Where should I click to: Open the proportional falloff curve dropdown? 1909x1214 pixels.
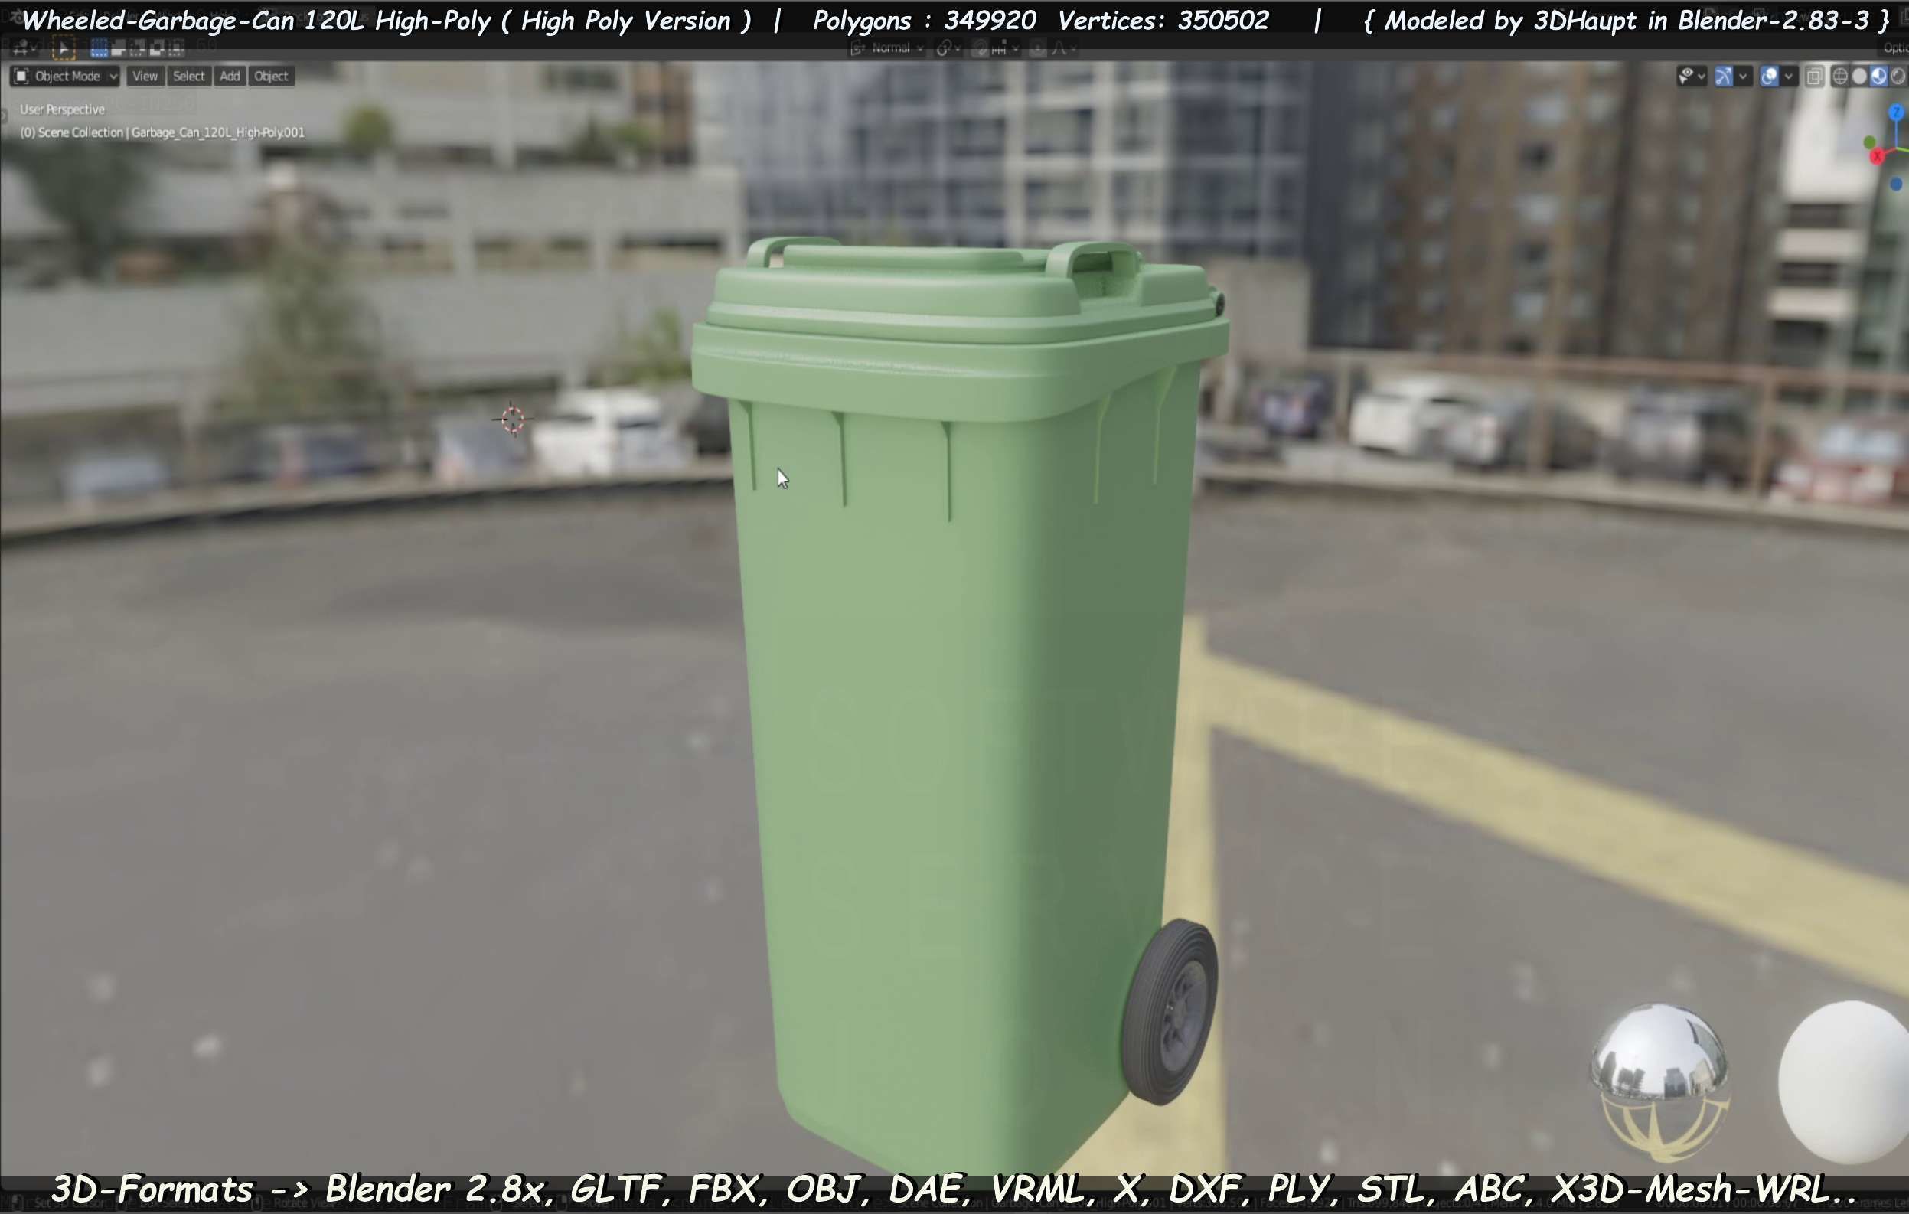click(x=1064, y=48)
